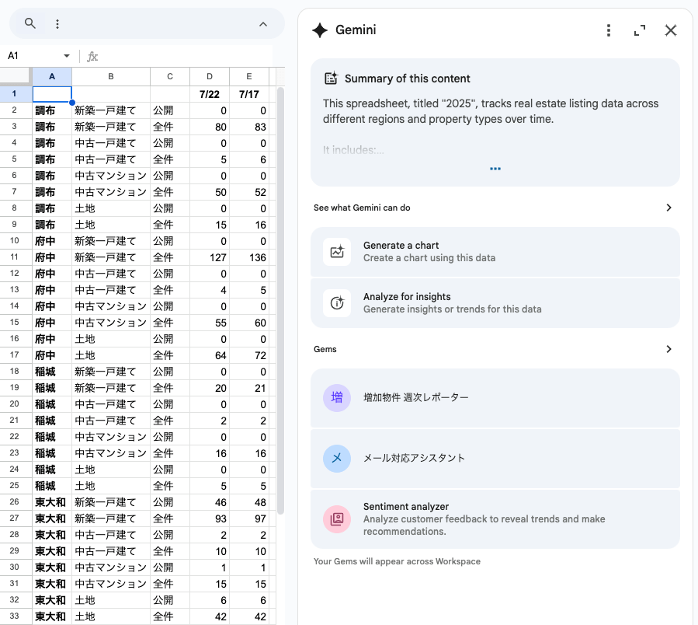Click cell B3 新築一戸建て

click(x=111, y=127)
